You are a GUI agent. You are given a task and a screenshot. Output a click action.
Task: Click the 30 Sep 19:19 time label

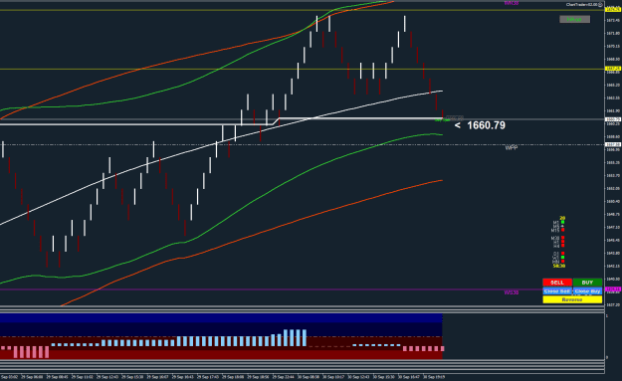(434, 377)
